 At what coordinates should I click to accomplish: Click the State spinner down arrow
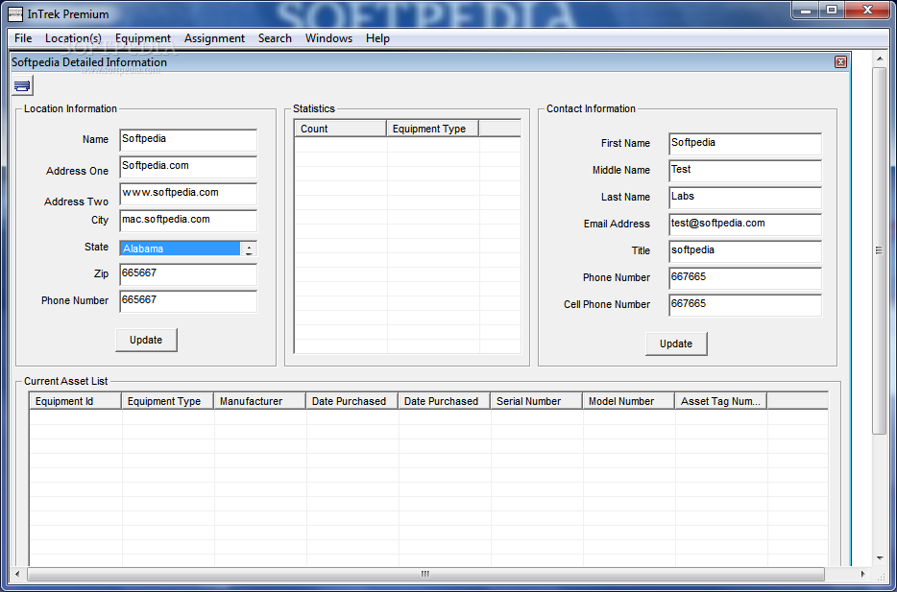point(249,252)
